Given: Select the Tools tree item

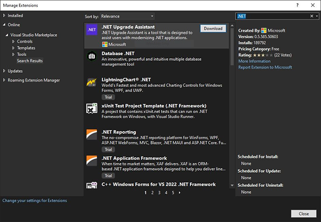Looking at the screenshot, I should [x=22, y=54].
